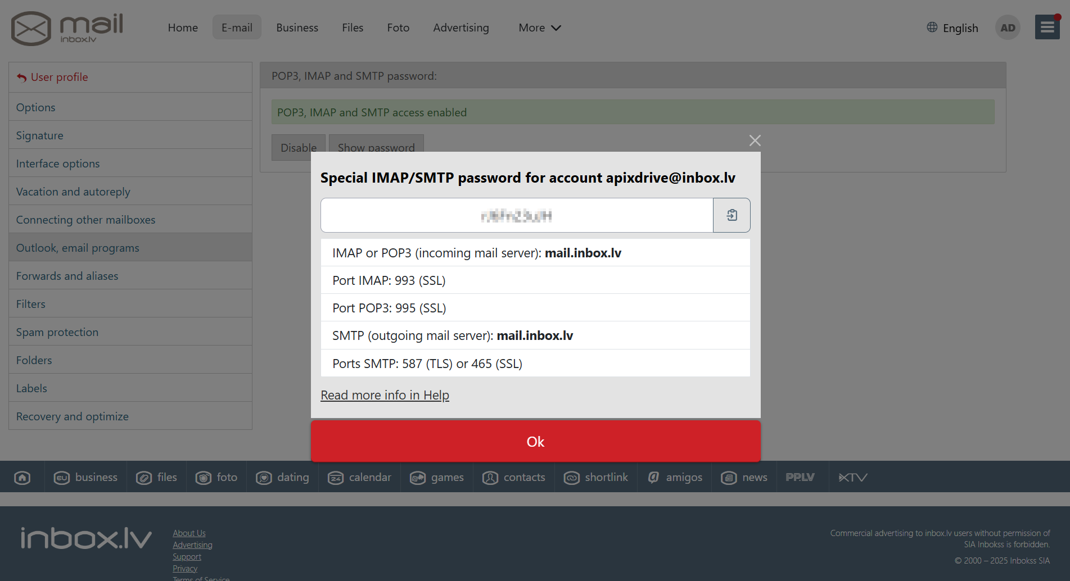This screenshot has height=581, width=1070.
Task: Click Advertising footer link
Action: pyautogui.click(x=192, y=544)
